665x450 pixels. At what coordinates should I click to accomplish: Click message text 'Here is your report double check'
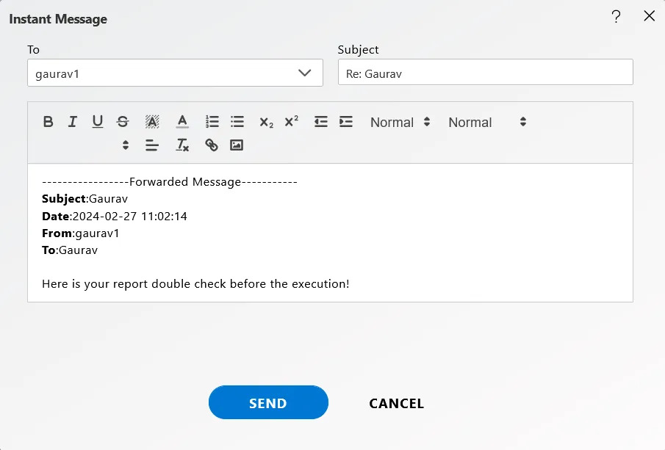[x=134, y=284]
